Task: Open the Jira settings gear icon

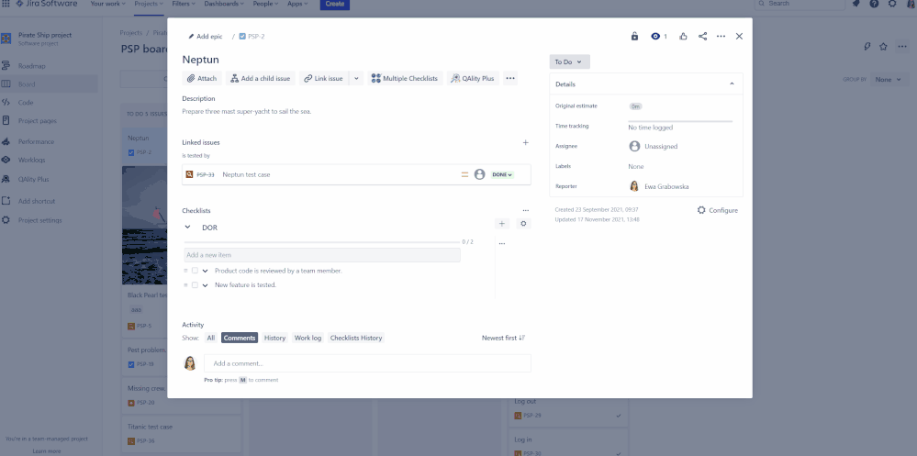Action: 892,4
